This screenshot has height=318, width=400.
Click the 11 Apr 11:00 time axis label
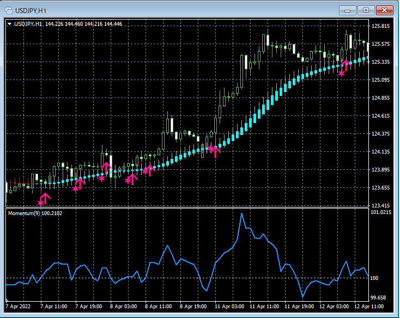coord(264,307)
